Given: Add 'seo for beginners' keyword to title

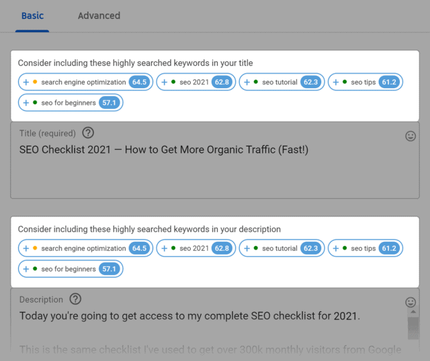Looking at the screenshot, I should (x=68, y=103).
